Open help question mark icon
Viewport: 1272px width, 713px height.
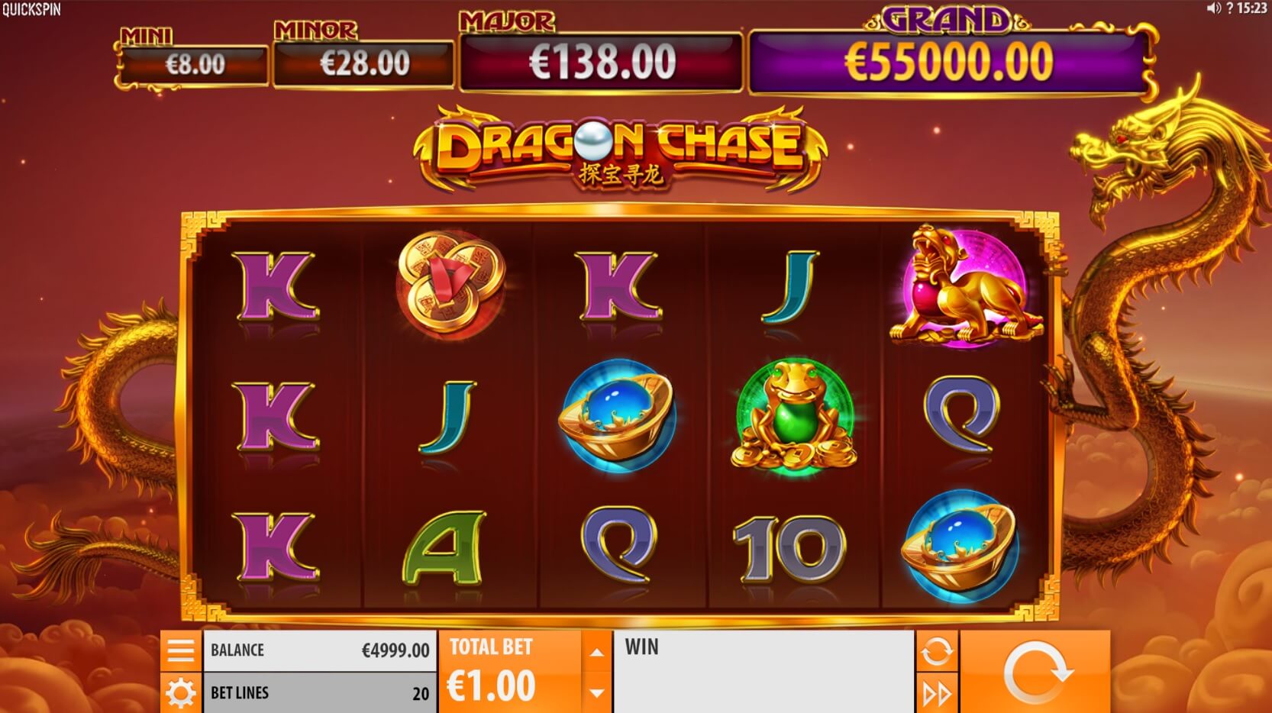click(1229, 8)
